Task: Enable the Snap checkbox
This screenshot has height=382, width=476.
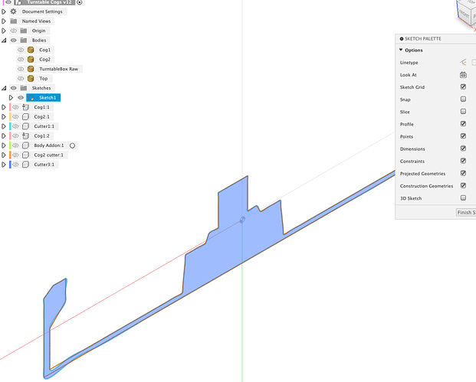Action: click(x=463, y=100)
